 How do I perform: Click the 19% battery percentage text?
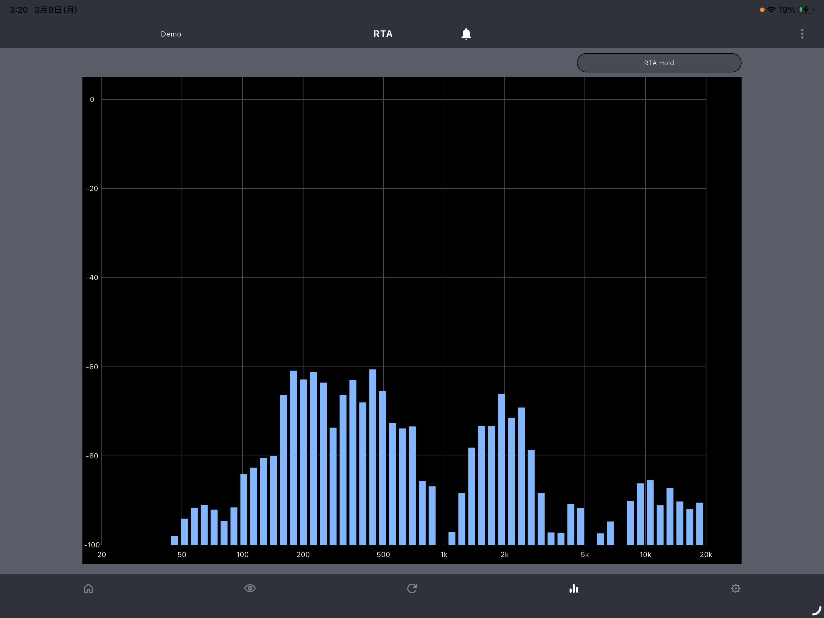tap(787, 10)
